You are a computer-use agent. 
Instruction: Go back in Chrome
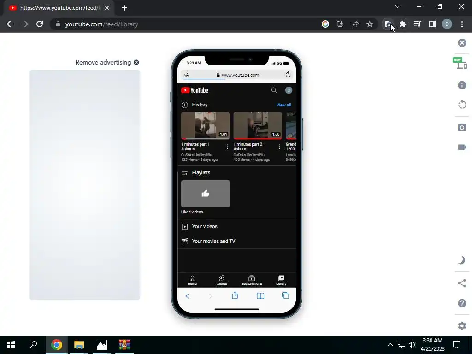point(10,24)
